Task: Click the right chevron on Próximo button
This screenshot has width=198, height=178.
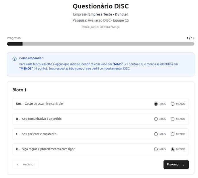Action: [x=184, y=165]
